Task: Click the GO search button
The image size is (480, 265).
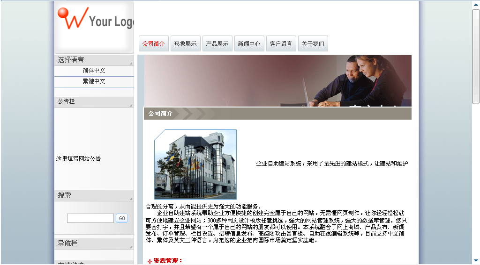Action: coord(122,218)
